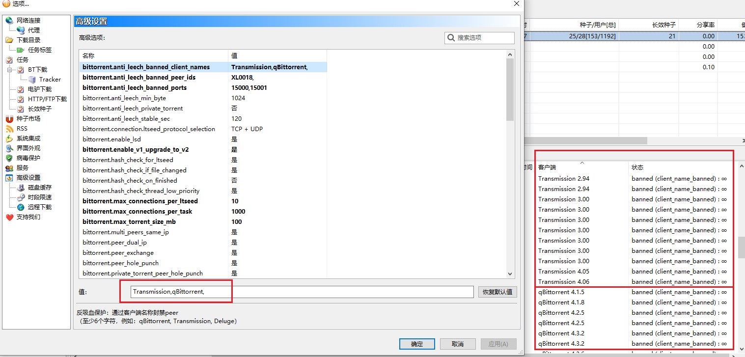Open the 界面外观 icon
Screen dimensions: 745x357
[x=9, y=148]
